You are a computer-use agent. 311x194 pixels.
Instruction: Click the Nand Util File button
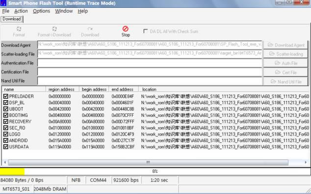click(x=285, y=82)
